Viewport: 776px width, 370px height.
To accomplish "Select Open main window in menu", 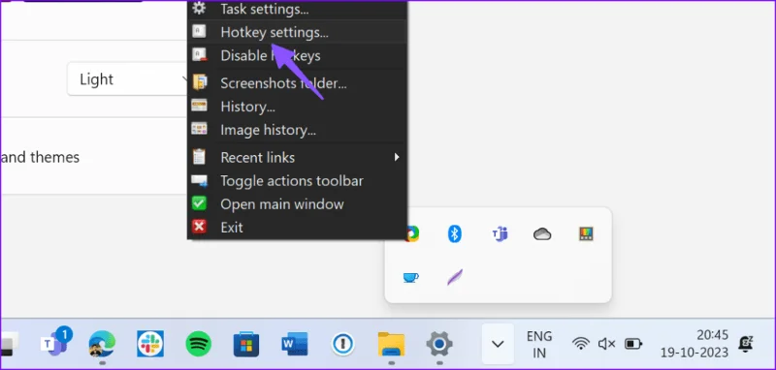I will coord(298,204).
